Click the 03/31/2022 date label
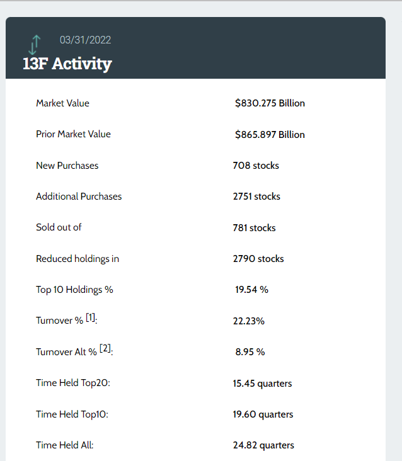The width and height of the screenshot is (402, 461). pos(85,40)
